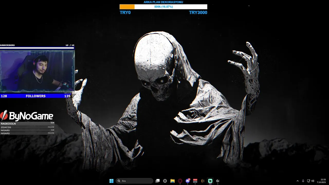329x185 pixels.
Task: Open Discord from the taskbar
Action: click(x=188, y=181)
